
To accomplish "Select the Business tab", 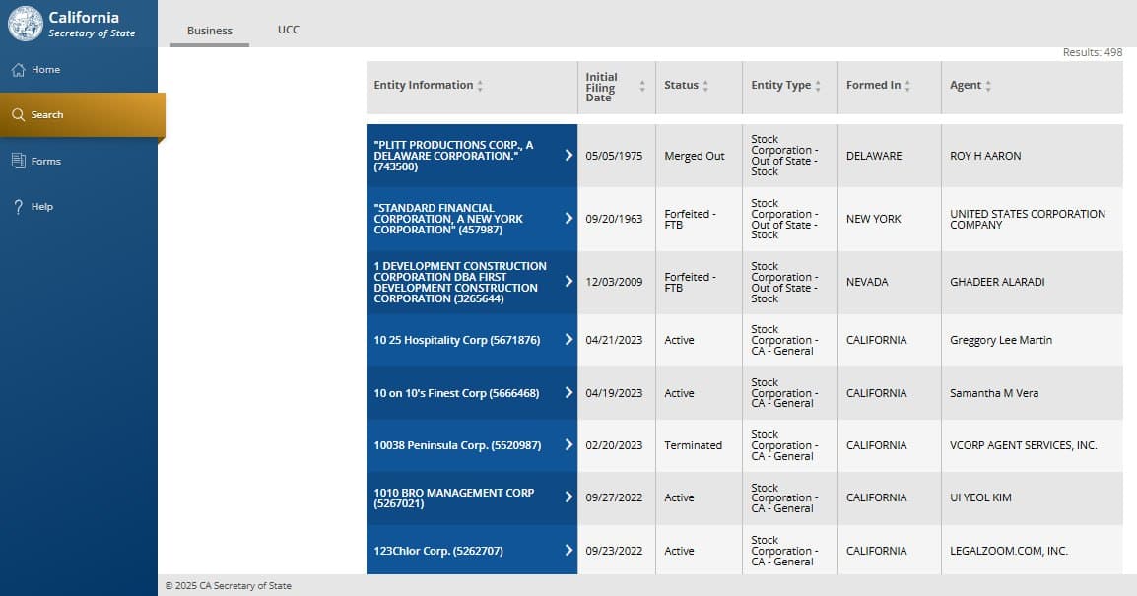I will (x=210, y=31).
